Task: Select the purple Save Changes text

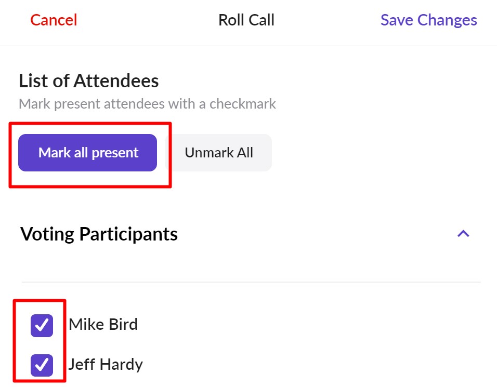Action: (x=428, y=20)
